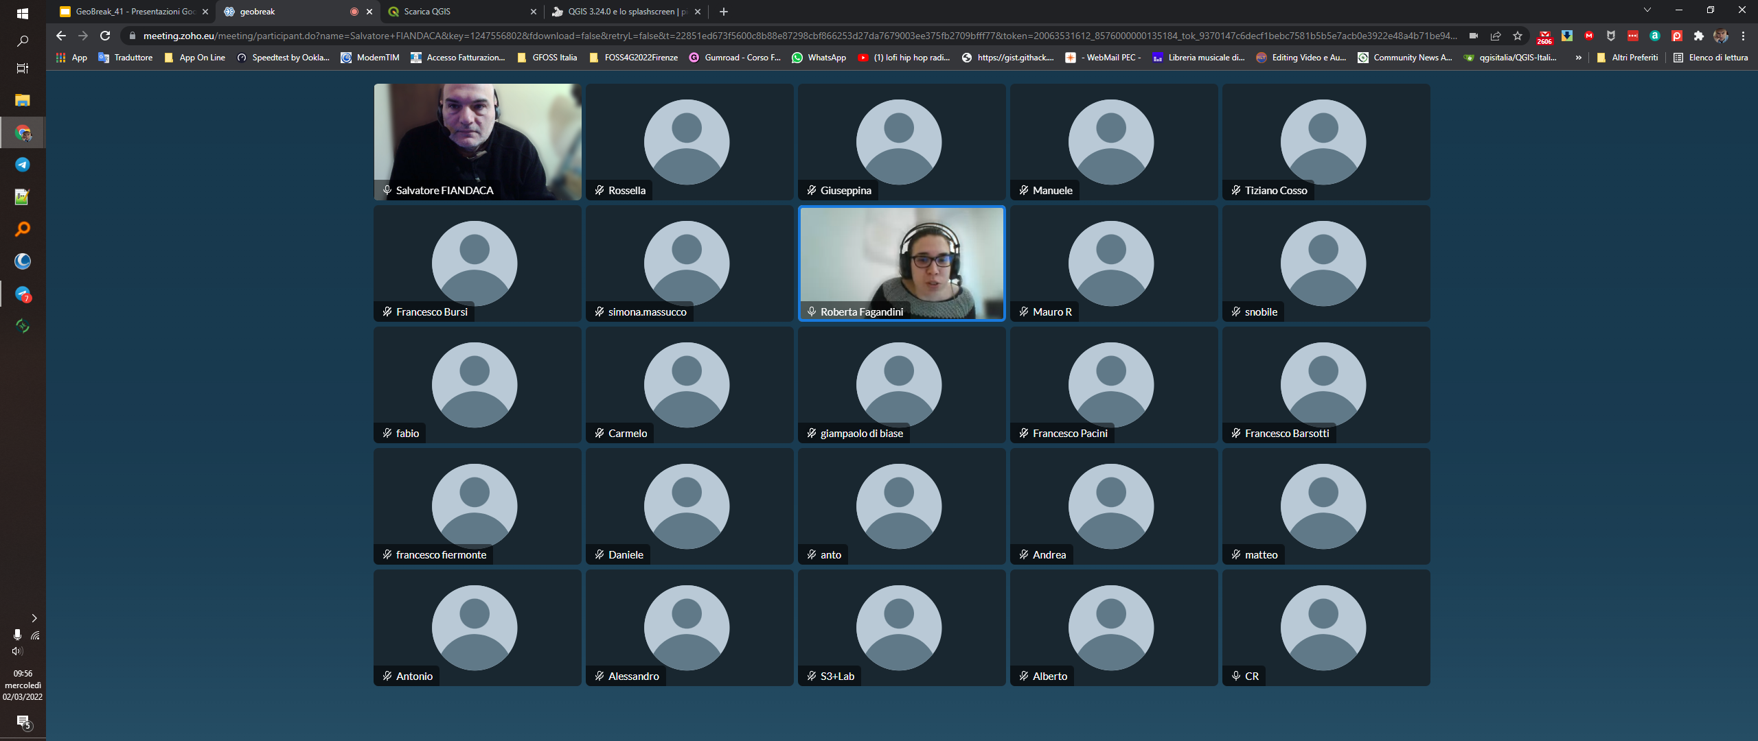Toggle the taskbar volume speaker icon
This screenshot has width=1758, height=741.
(17, 651)
